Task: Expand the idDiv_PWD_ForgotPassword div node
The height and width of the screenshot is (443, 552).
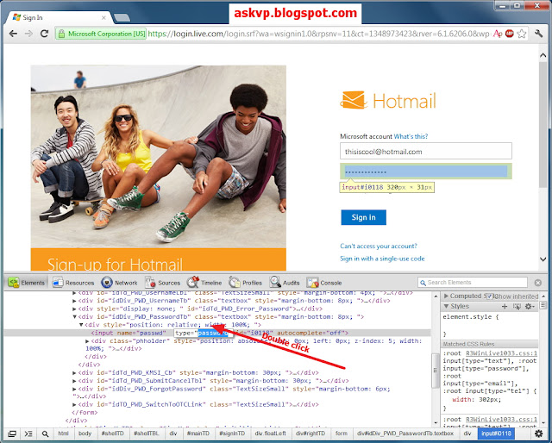Action: [x=74, y=389]
